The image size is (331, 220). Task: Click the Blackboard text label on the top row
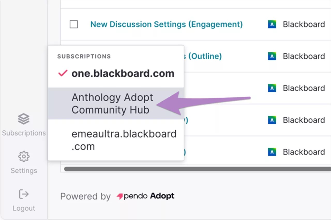pyautogui.click(x=304, y=24)
